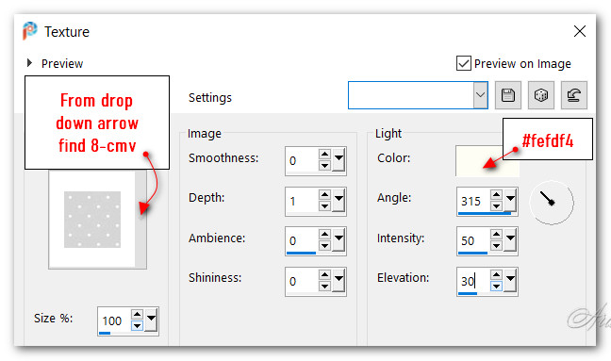Decrease Smoothness with the down arrow

point(324,166)
